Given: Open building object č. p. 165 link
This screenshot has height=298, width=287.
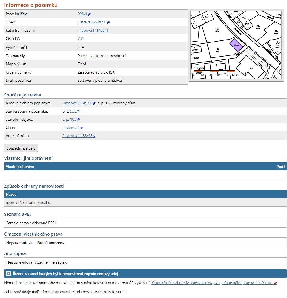Looking at the screenshot, I should point(69,119).
